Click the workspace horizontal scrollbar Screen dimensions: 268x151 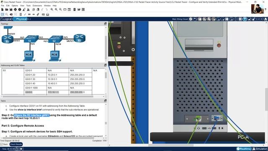171,145
